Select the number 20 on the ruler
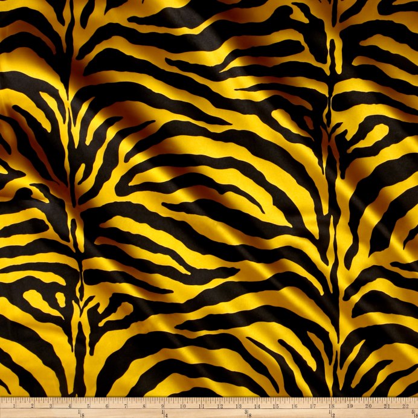 click(368, 406)
